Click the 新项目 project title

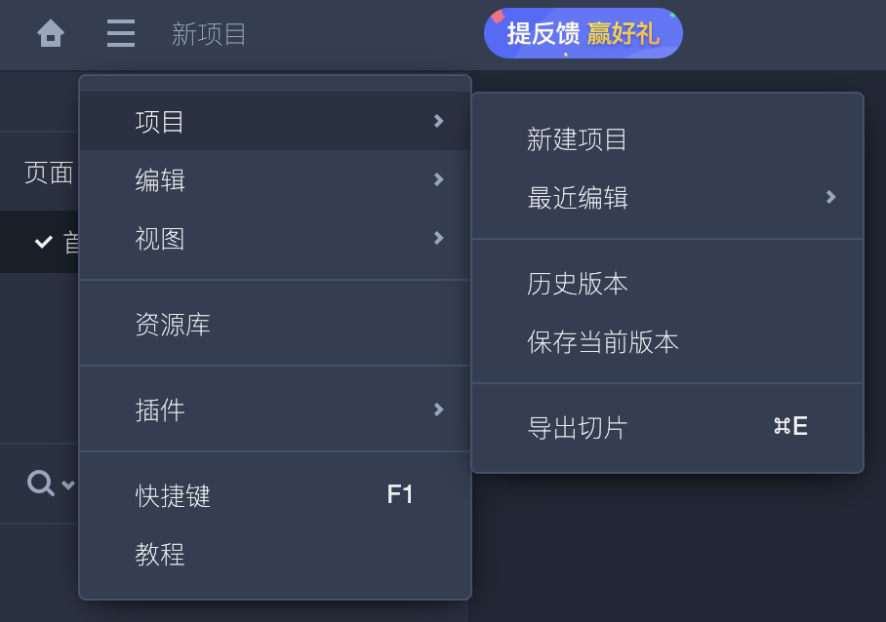[x=209, y=34]
